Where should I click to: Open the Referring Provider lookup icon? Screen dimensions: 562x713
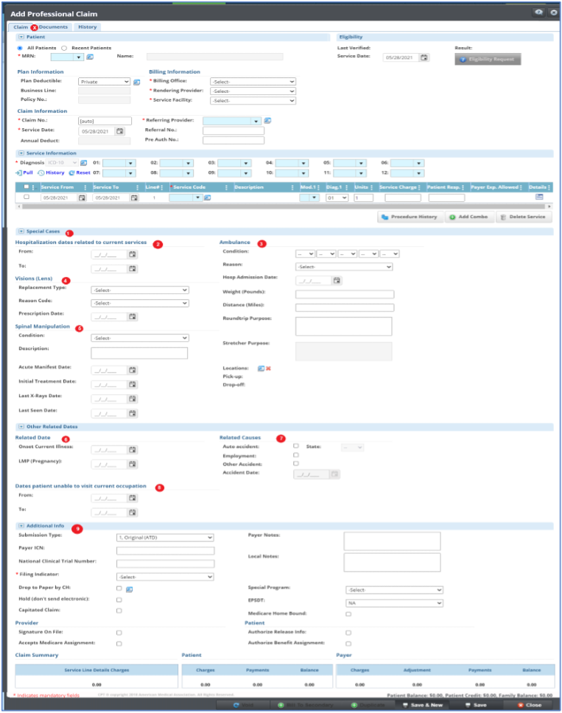coord(268,121)
